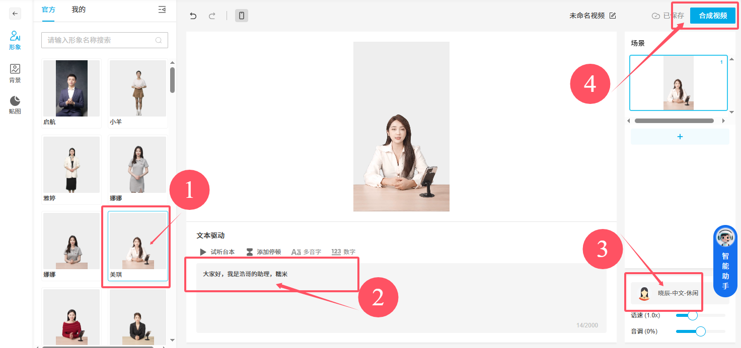Select the 启航 avatar thumbnail
Image resolution: width=741 pixels, height=348 pixels.
pos(71,89)
